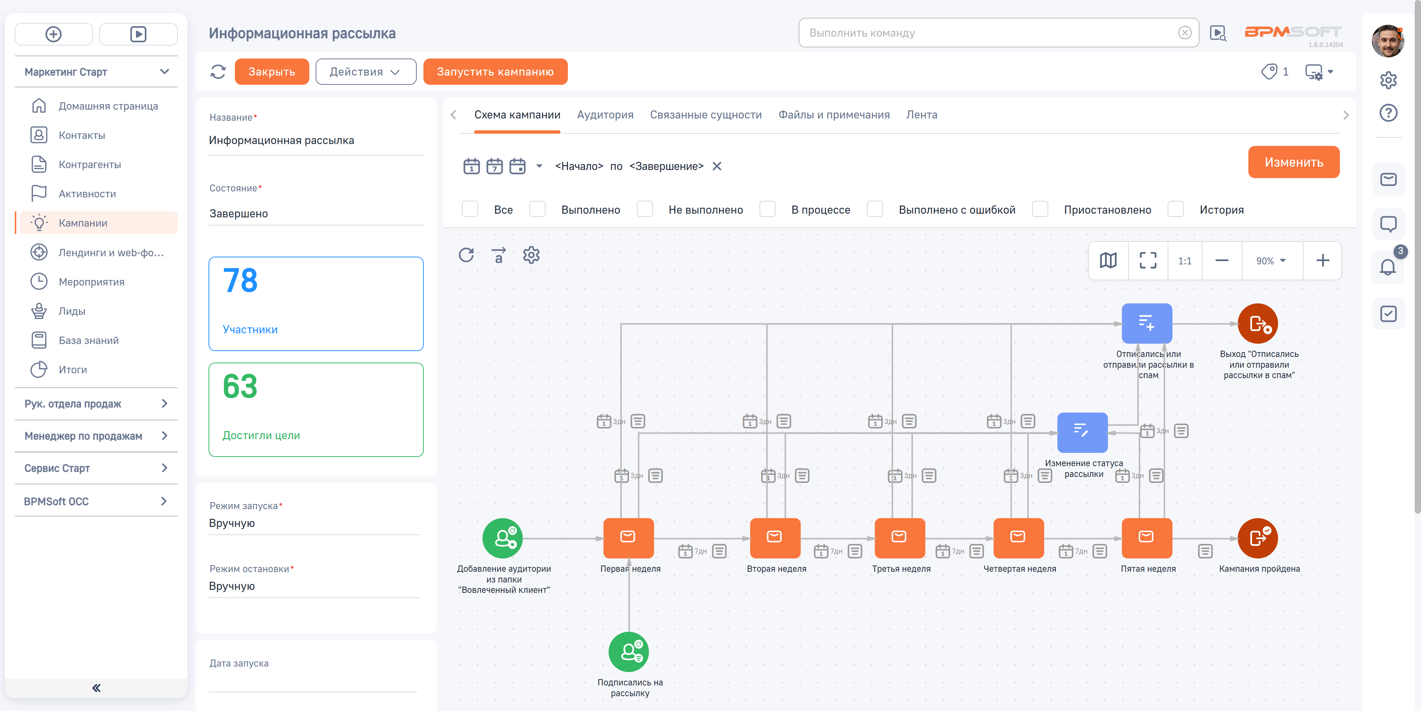Check the Не выполнено filter checkbox
1421x711 pixels.
point(645,210)
